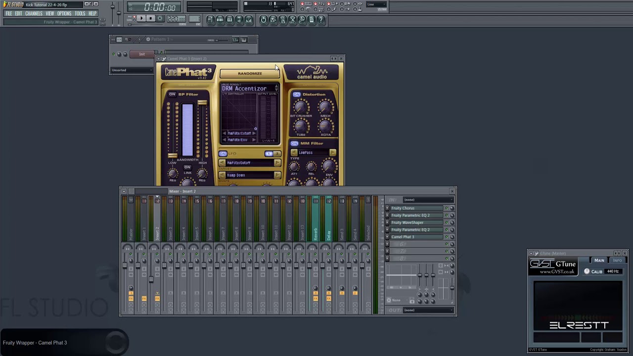Open the keyboard editor icon in the step sequencer

(243, 40)
